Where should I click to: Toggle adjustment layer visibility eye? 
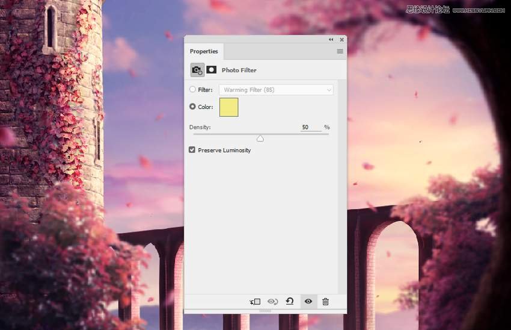click(x=308, y=301)
